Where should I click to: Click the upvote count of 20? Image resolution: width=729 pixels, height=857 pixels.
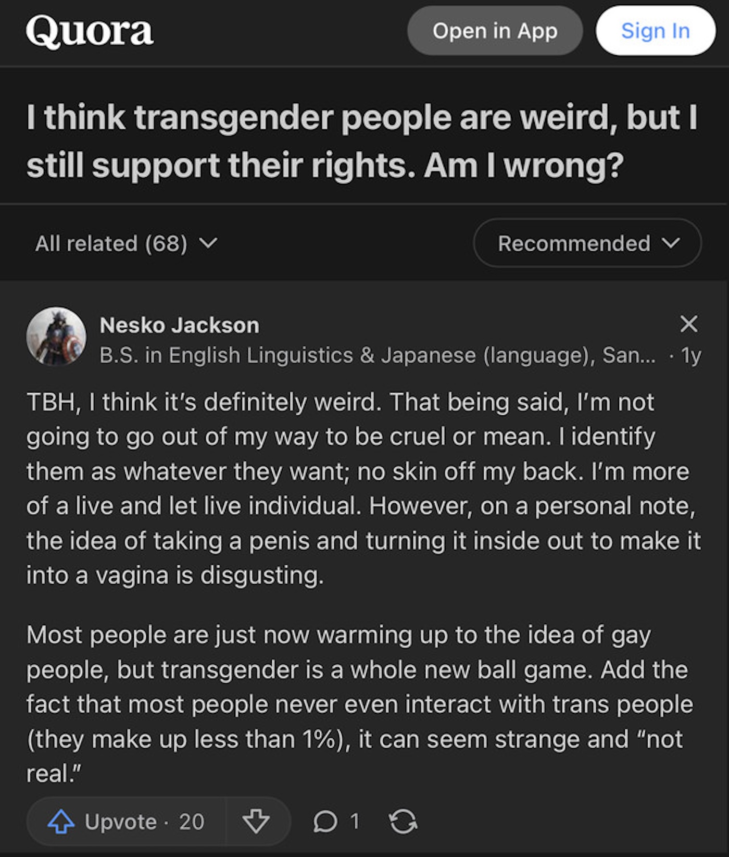point(192,822)
